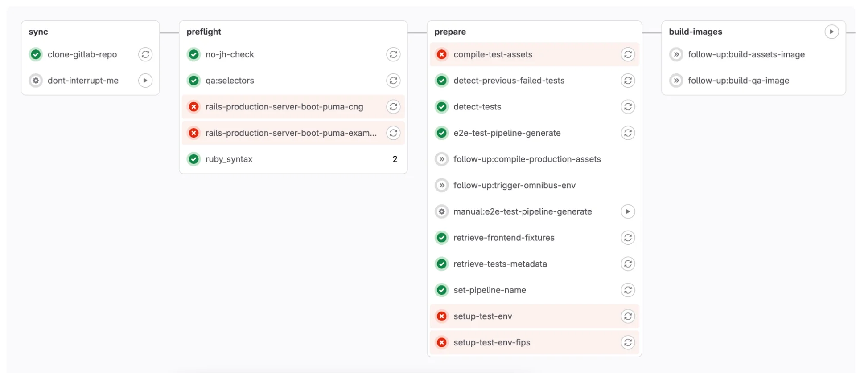Retry the setup-test-env-fips job
Image resolution: width=856 pixels, height=373 pixels.
pos(628,342)
